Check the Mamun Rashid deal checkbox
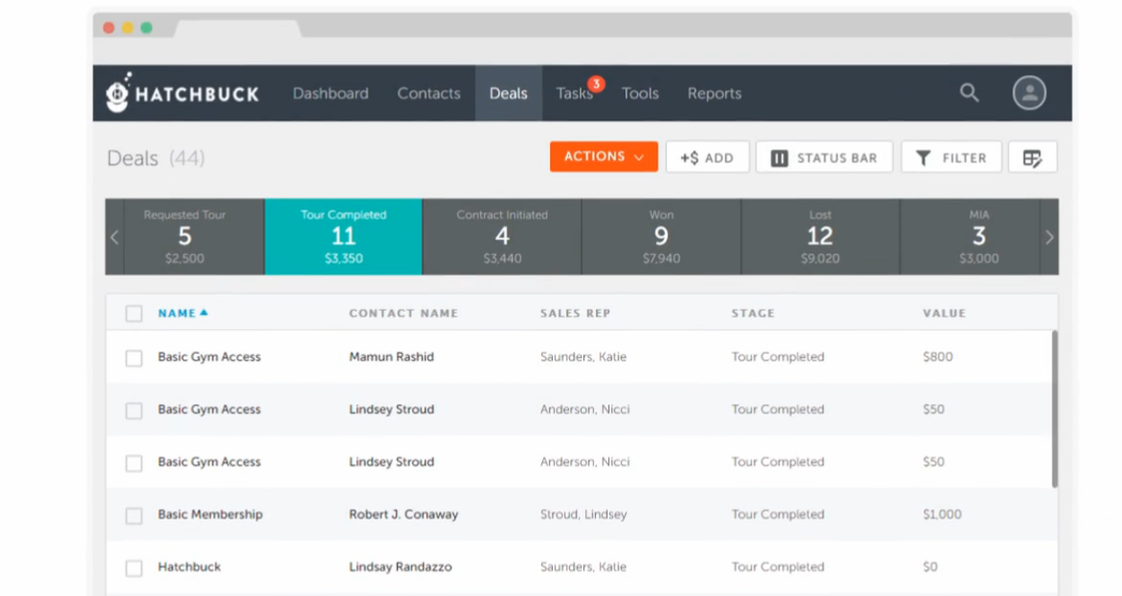The image size is (1122, 596). tap(134, 358)
